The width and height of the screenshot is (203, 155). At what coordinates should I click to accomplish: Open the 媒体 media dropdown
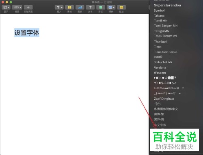tap(111, 7)
